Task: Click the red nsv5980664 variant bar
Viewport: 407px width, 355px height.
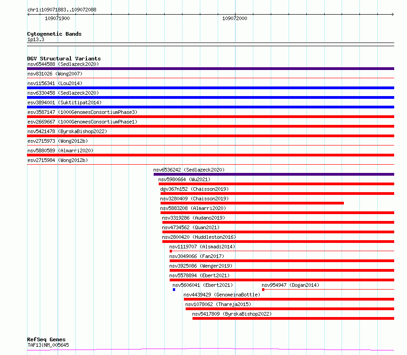Action: click(x=276, y=184)
